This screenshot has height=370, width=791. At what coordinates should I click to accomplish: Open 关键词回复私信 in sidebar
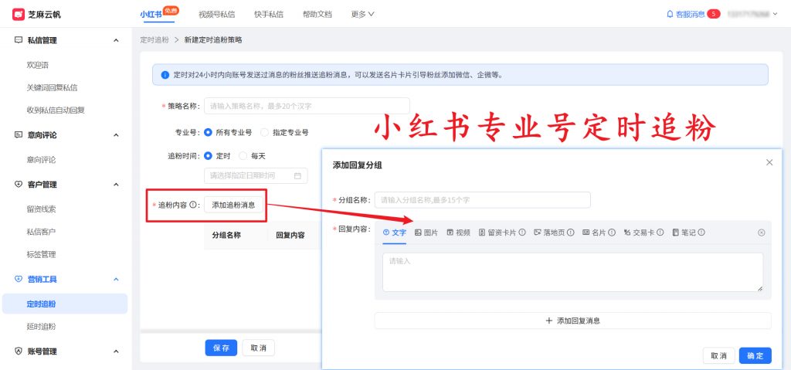click(x=52, y=88)
